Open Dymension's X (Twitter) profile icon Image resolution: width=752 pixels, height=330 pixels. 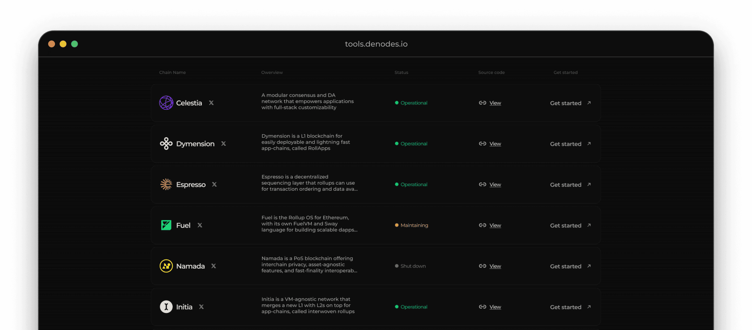click(223, 144)
